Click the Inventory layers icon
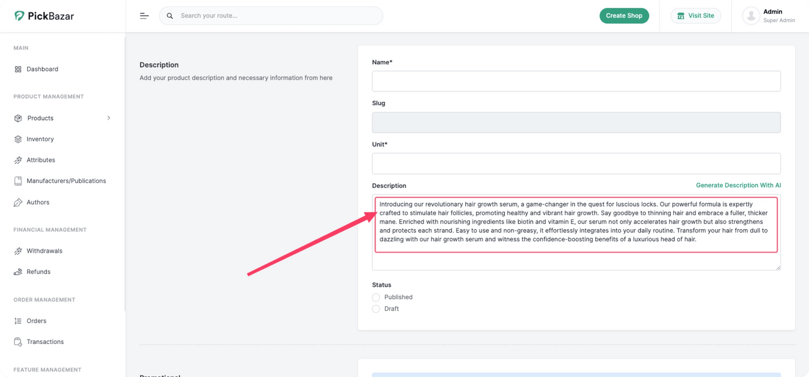 18,139
